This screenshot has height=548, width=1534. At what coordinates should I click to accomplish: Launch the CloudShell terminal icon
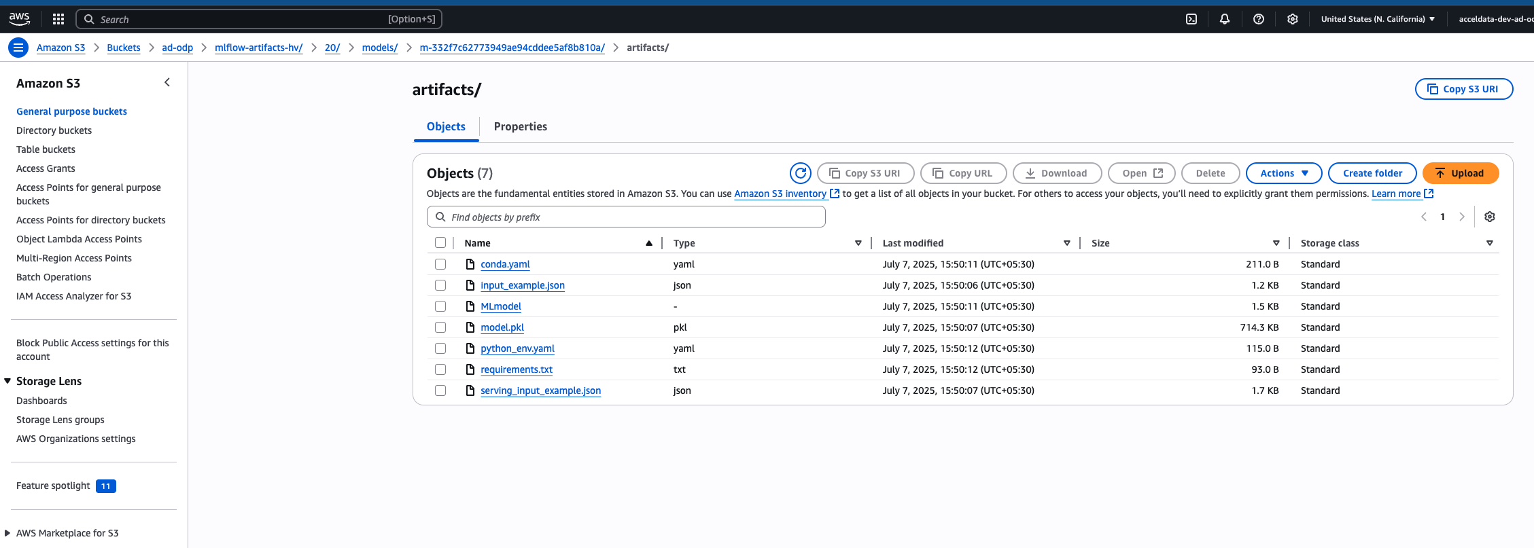pyautogui.click(x=1191, y=19)
